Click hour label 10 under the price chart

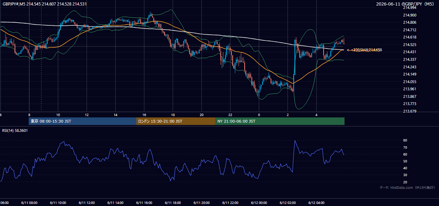(58, 115)
